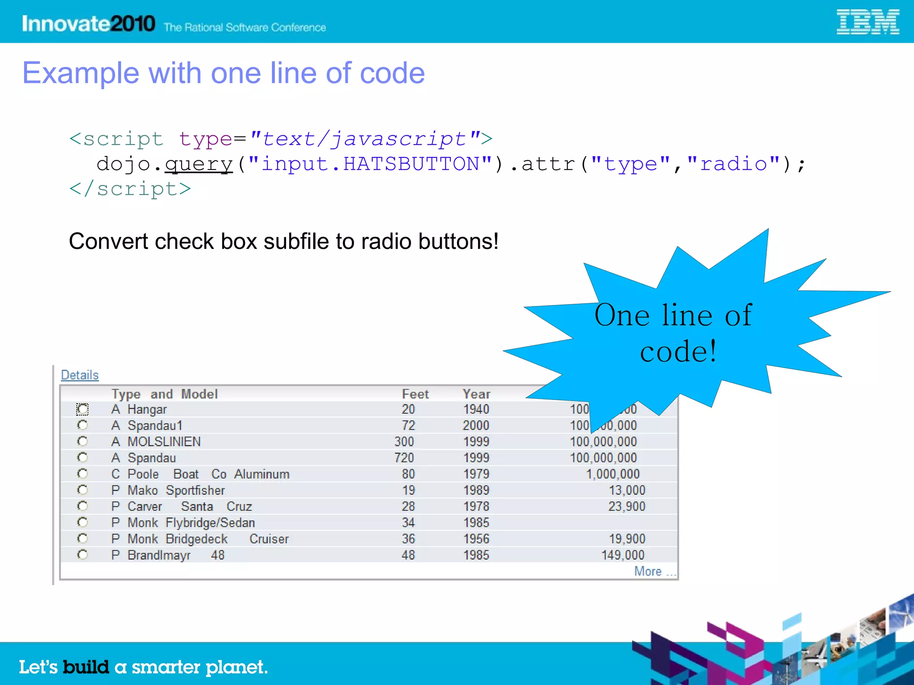This screenshot has width=914, height=685.
Task: Click the Innovate2010 conference logo
Action: (88, 24)
